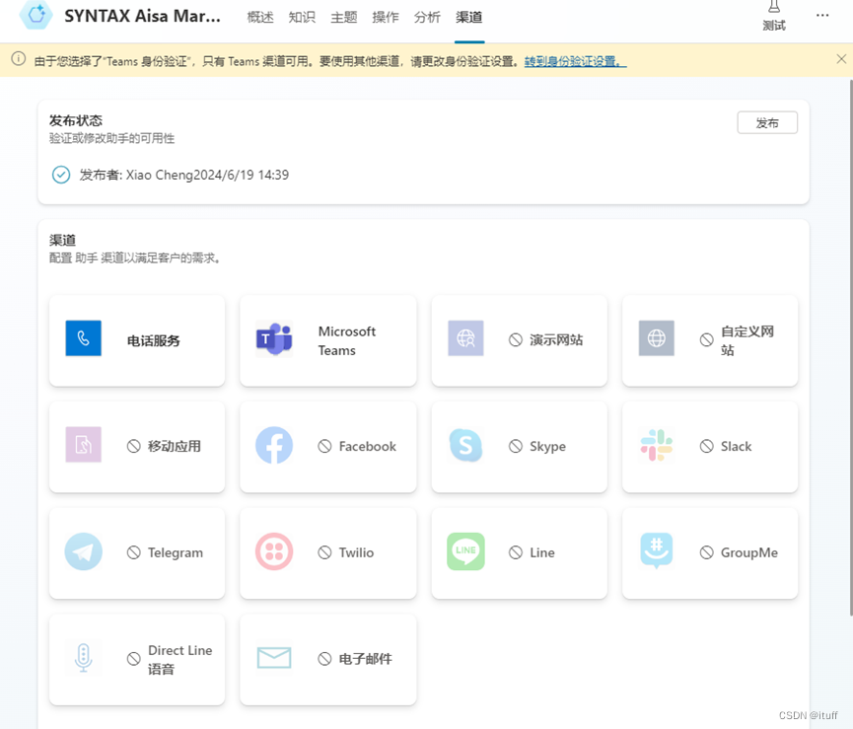Switch to the 概述 tab

point(260,18)
